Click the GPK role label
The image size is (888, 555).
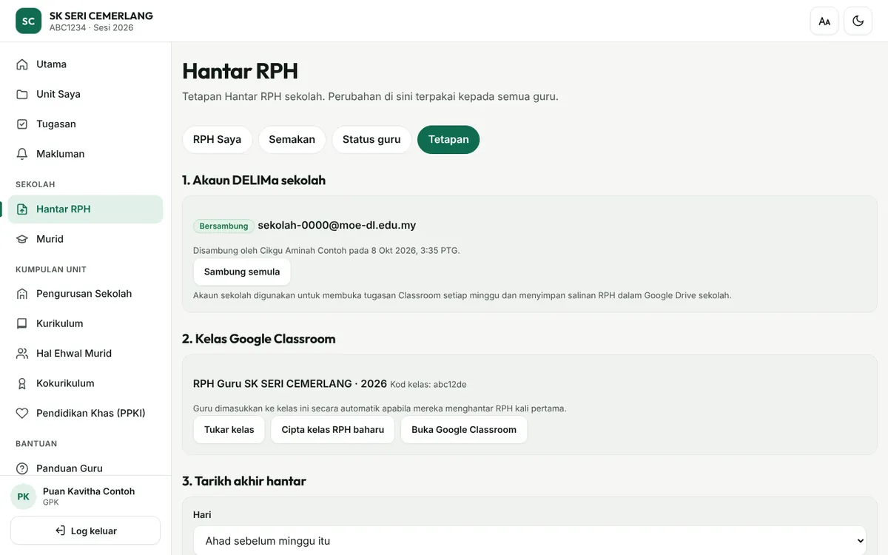[51, 502]
